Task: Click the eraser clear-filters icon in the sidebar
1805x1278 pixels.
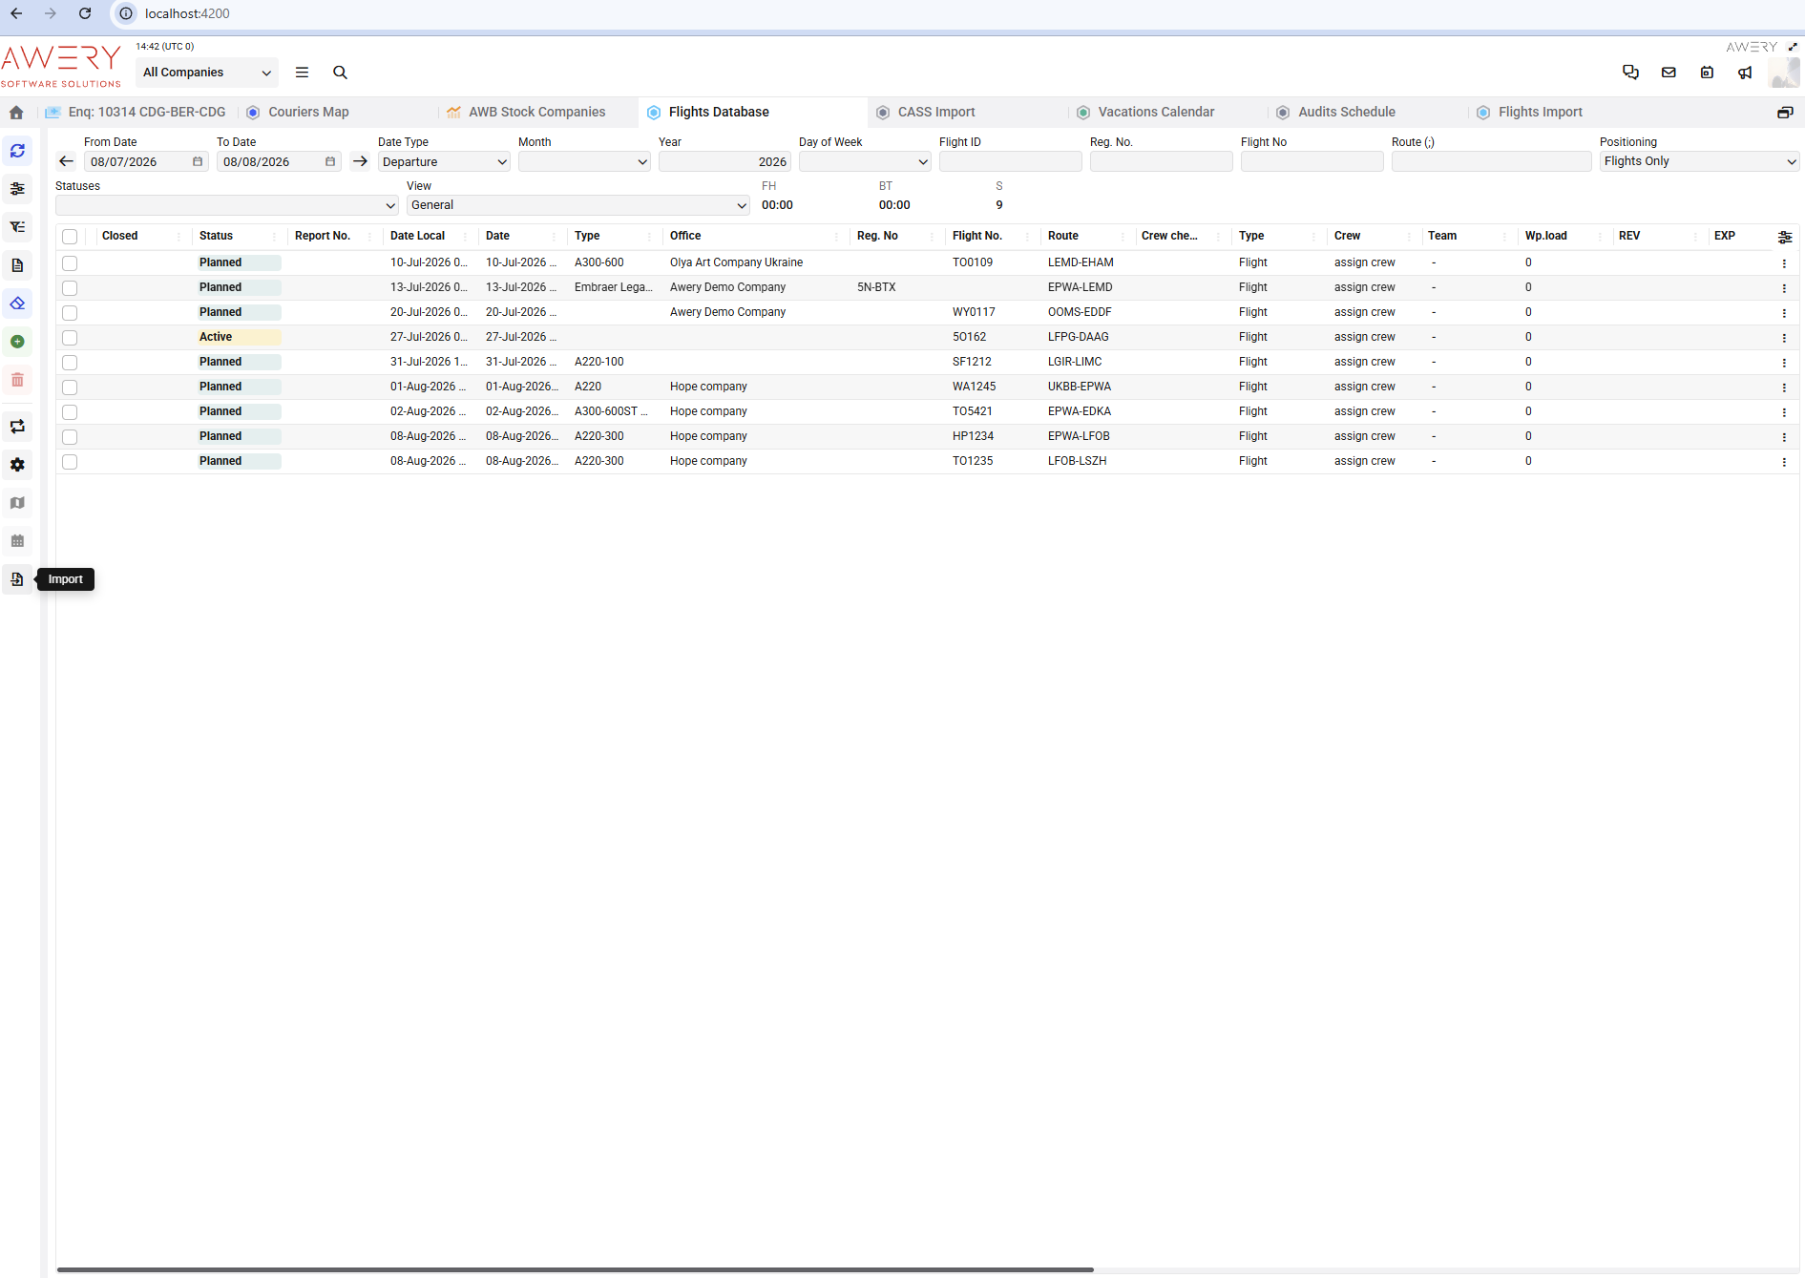Action: [17, 304]
